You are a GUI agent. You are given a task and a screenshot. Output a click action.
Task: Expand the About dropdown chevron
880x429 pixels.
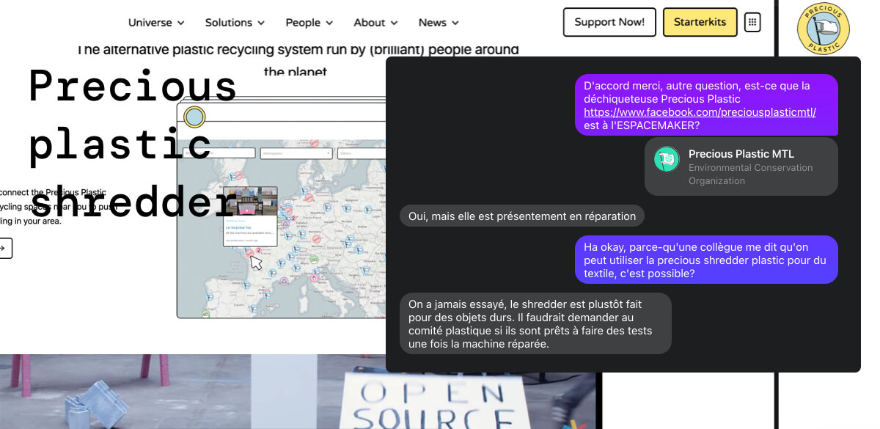(x=394, y=23)
